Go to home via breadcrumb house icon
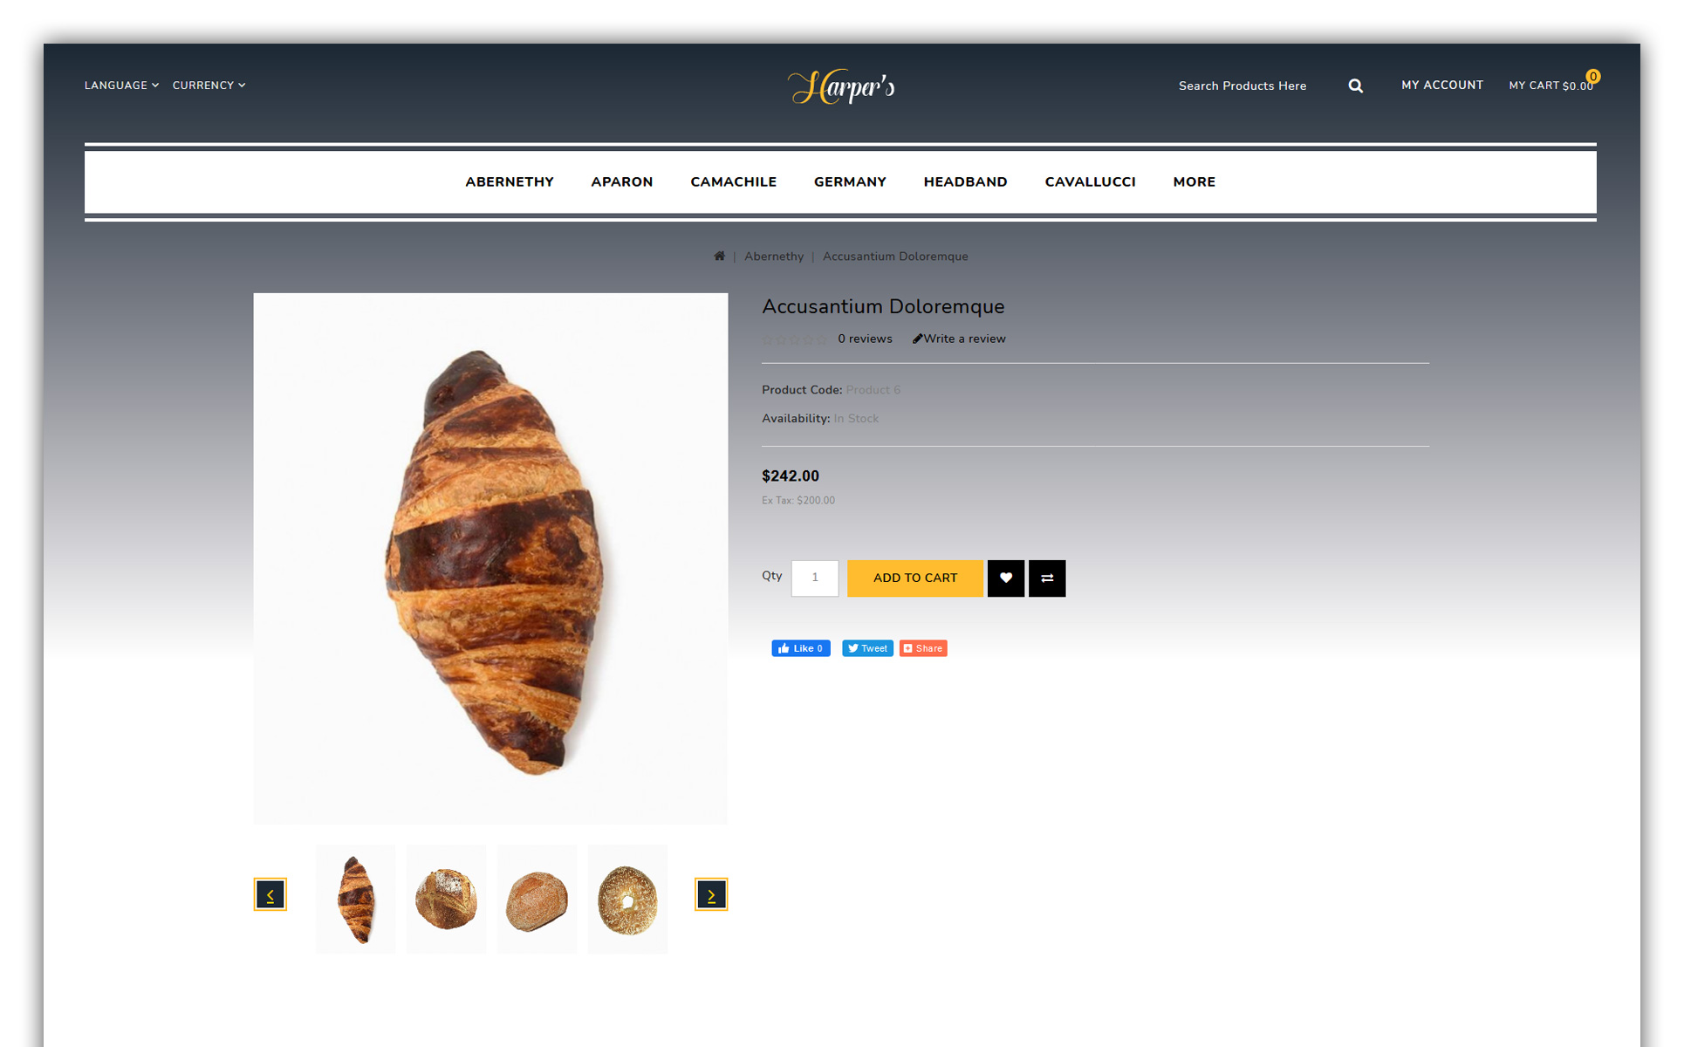1684x1047 pixels. (x=719, y=256)
